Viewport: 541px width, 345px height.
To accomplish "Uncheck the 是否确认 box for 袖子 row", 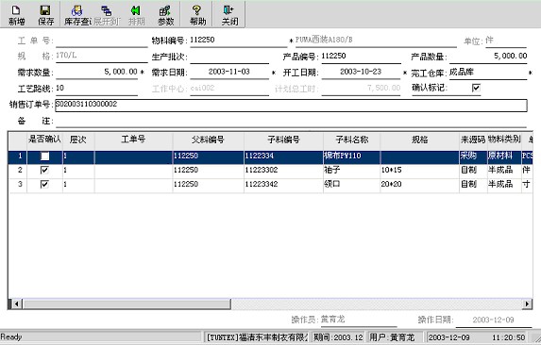I will (44, 170).
